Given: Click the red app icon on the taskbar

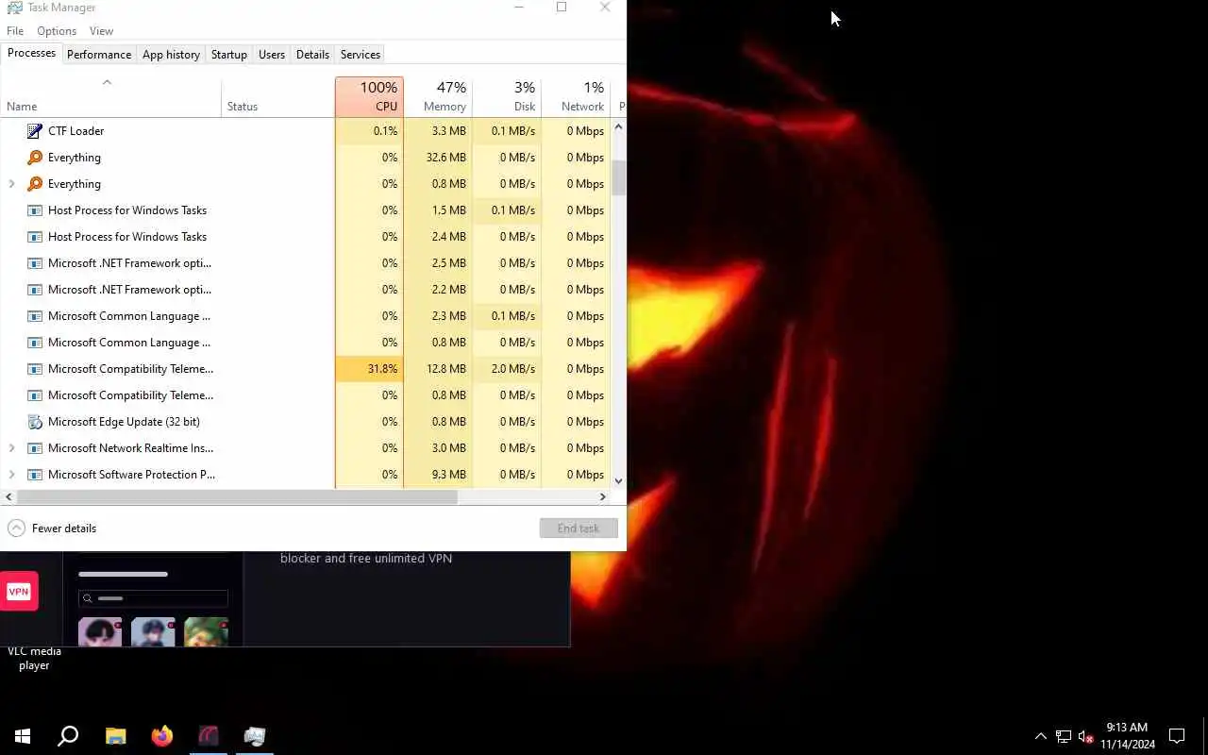Looking at the screenshot, I should pyautogui.click(x=209, y=736).
